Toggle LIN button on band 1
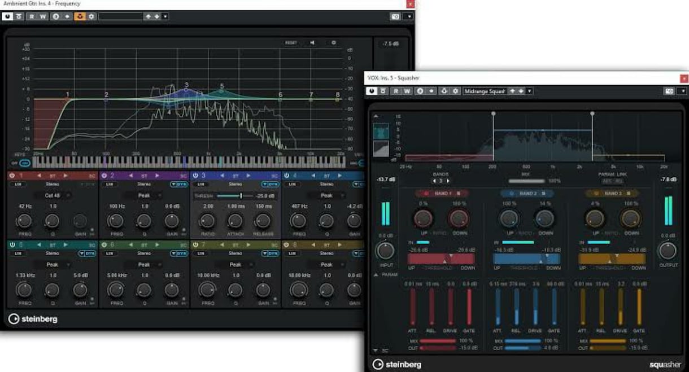 pos(18,184)
